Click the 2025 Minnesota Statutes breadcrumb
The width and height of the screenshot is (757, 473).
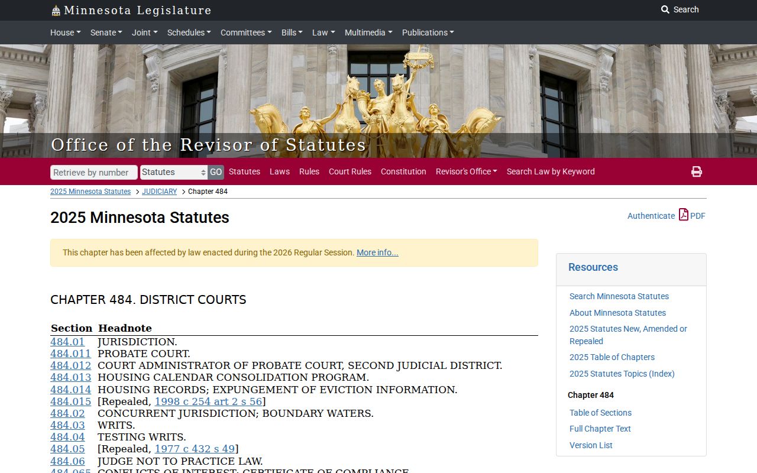coord(90,192)
